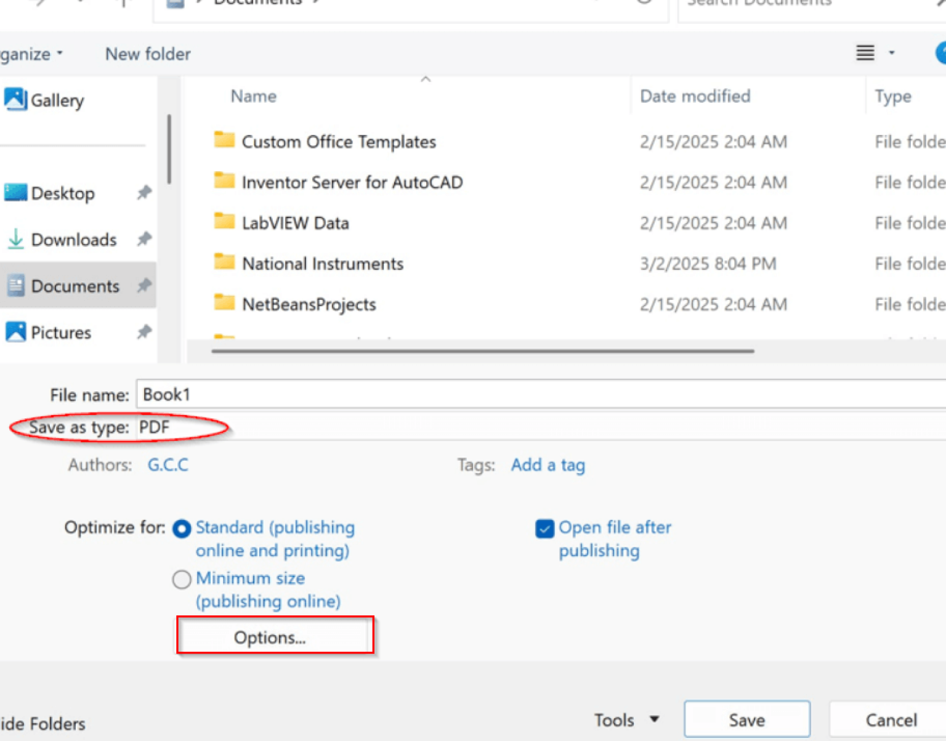Open the Custom Office Templates folder icon
Viewport: 946px width, 741px height.
[x=224, y=140]
